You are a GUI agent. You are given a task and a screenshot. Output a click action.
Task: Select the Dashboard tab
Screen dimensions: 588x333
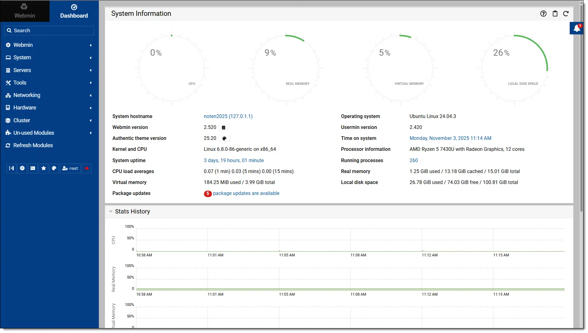point(74,11)
